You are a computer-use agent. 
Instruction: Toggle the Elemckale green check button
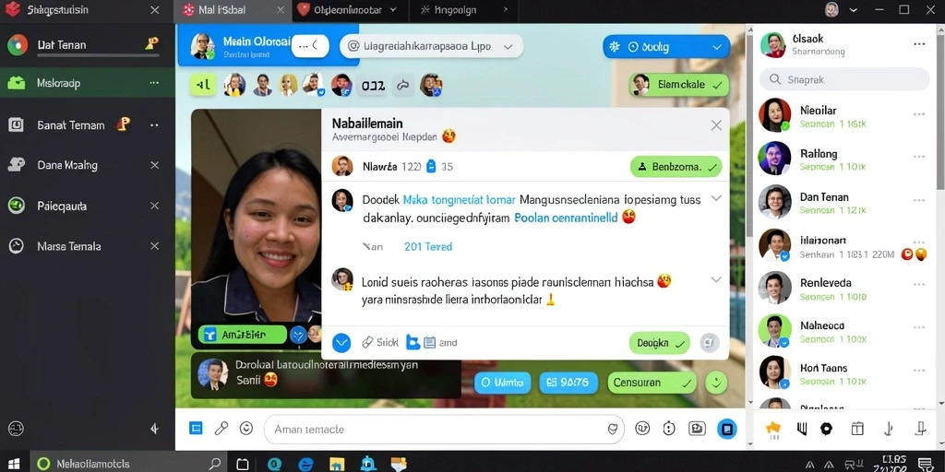point(678,85)
